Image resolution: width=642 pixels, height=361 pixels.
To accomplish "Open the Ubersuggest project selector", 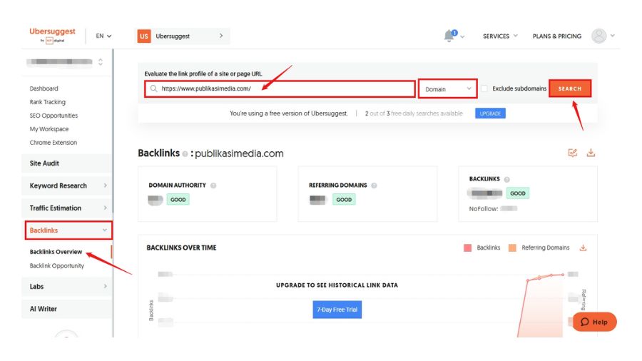I will [182, 36].
